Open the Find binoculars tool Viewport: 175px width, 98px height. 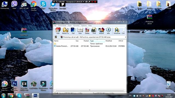point(94,31)
